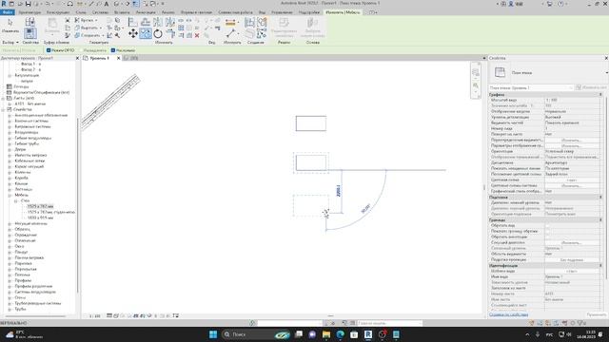Click the red Delete X icon

(197, 35)
